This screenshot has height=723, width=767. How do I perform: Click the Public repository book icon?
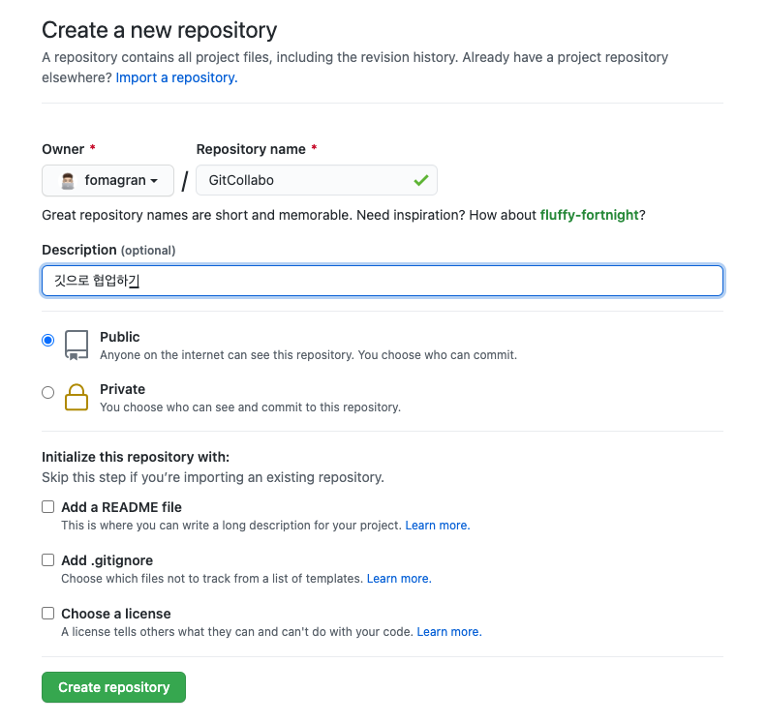(x=77, y=346)
